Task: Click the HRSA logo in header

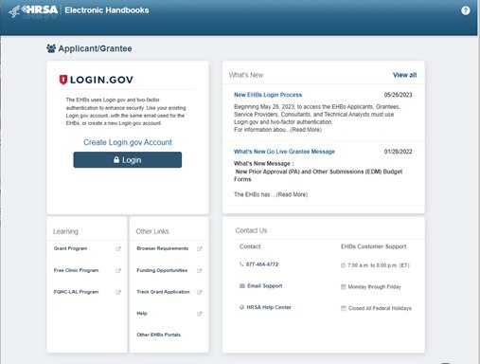Action: point(33,10)
